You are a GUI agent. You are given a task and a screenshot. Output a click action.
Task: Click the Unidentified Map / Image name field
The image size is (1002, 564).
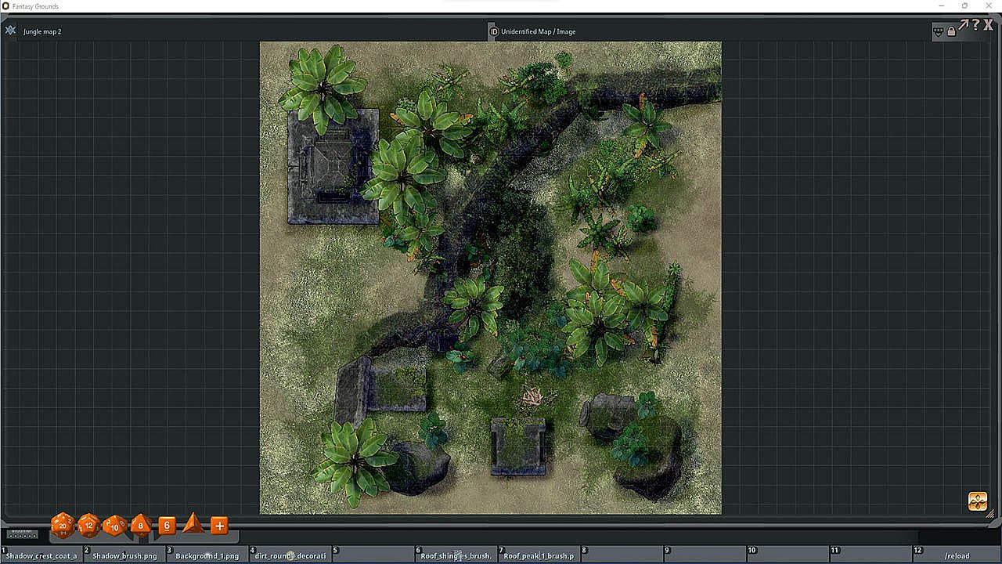pyautogui.click(x=539, y=31)
